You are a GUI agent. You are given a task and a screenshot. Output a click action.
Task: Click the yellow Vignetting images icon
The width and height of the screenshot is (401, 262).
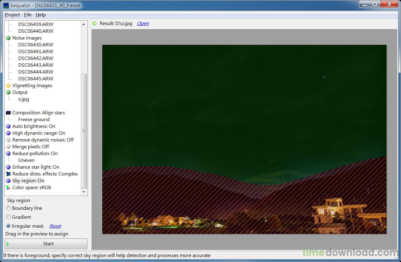[8, 86]
